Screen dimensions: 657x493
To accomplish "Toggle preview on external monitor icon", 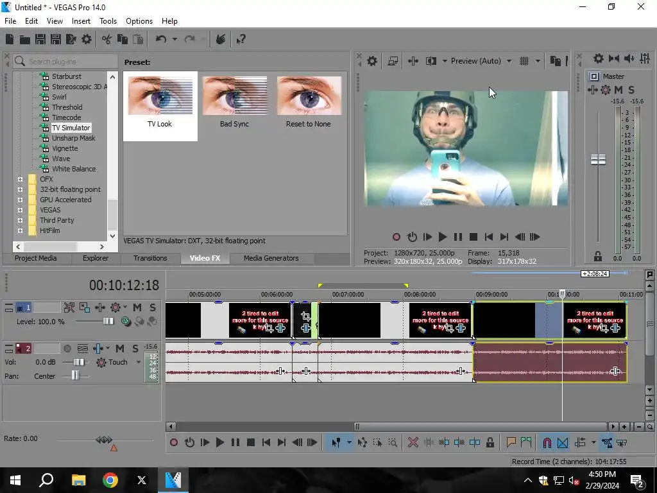I will coord(393,61).
